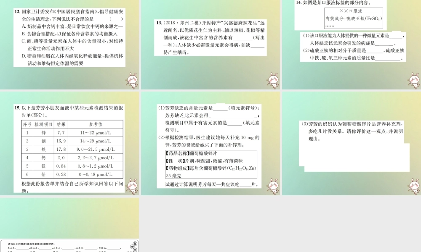Click reference value 14~29 μmol/L
This screenshot has width=421, height=252.
pyautogui.click(x=96, y=141)
